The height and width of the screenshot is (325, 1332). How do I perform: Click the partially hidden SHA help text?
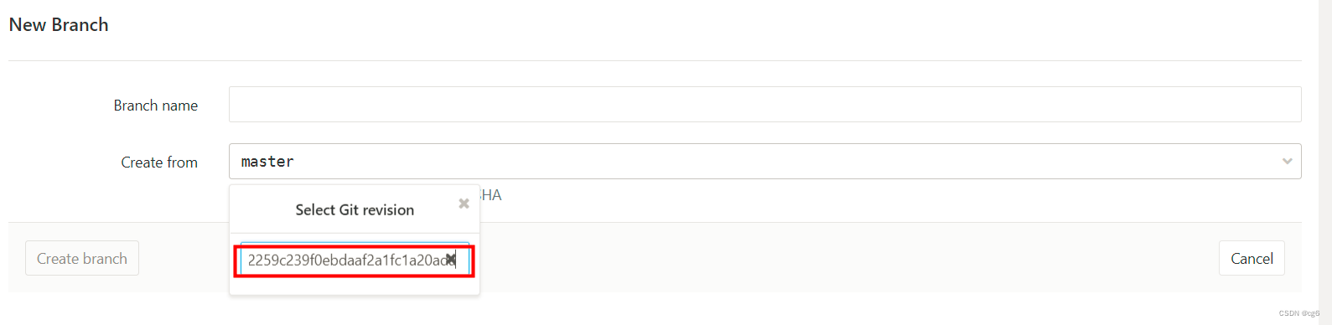coord(491,195)
